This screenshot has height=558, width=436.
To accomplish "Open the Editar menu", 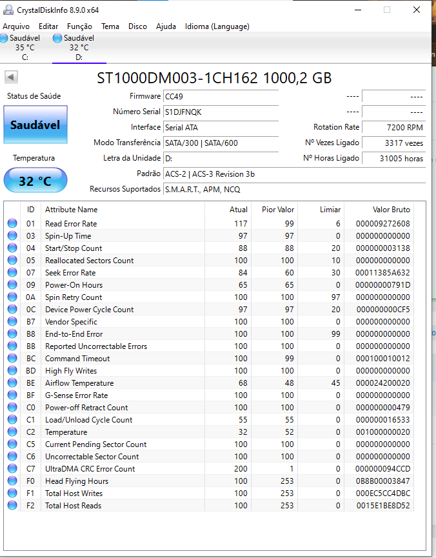I will 48,26.
